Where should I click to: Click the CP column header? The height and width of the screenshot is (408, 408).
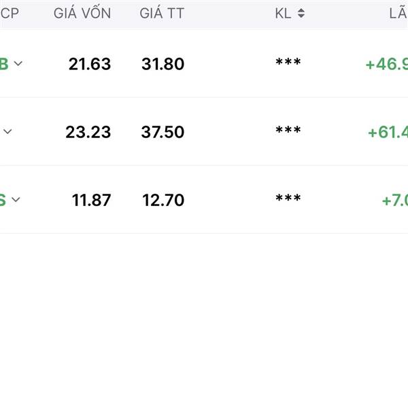10,14
